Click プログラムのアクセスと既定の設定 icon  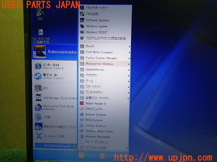click(x=82, y=38)
